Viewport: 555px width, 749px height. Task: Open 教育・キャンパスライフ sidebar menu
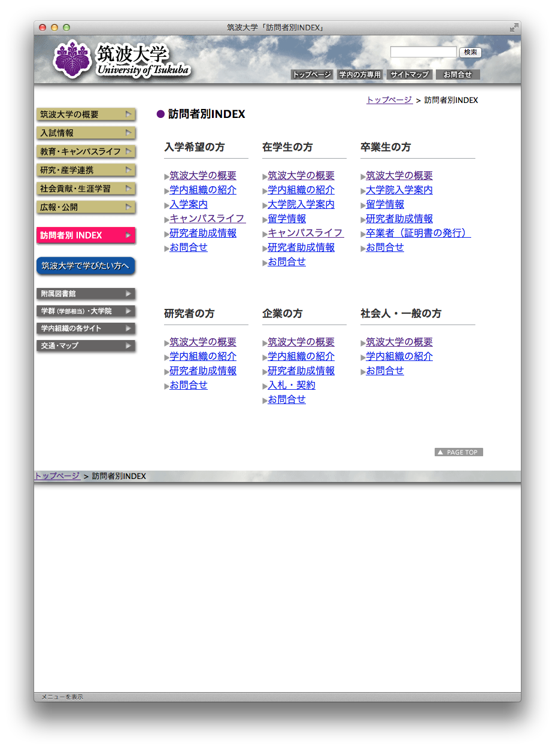pos(86,151)
